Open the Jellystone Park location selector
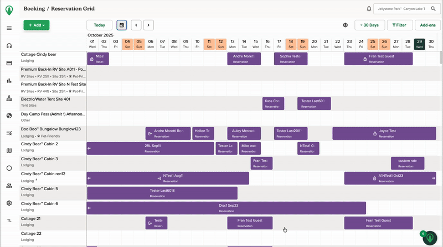Viewport: 443px width, 247px height. coord(407,9)
